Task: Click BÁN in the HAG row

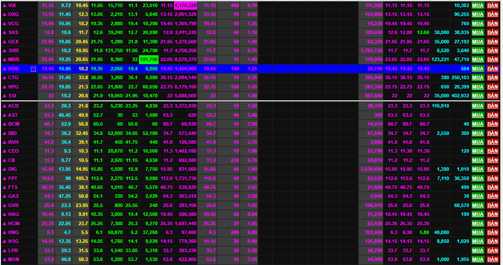Action: [492, 215]
